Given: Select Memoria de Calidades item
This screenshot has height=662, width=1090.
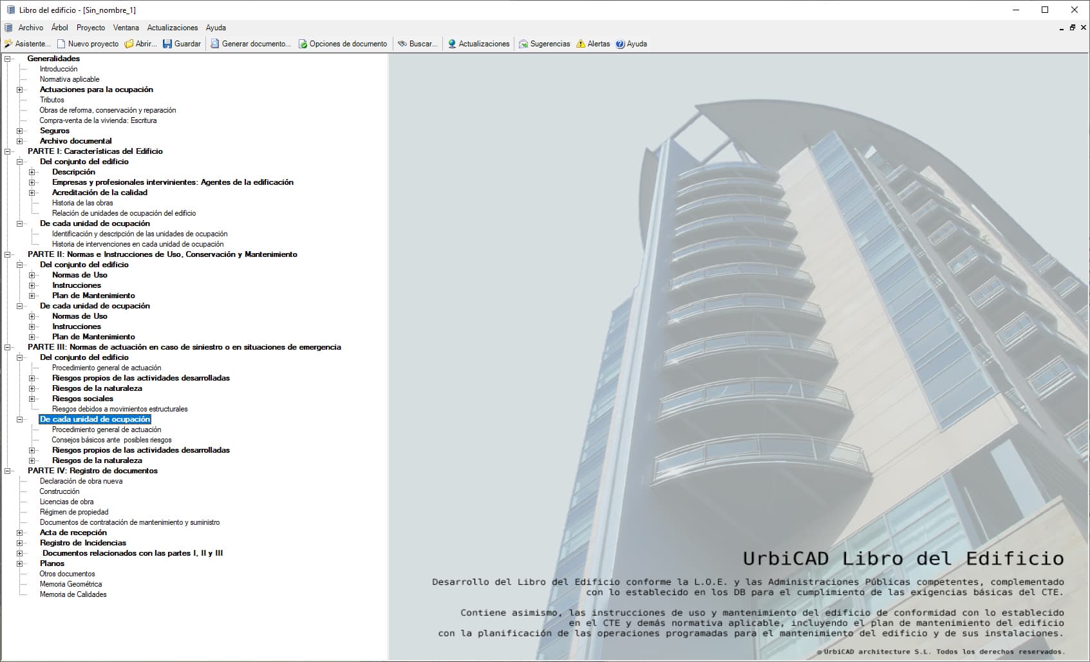Looking at the screenshot, I should (x=73, y=594).
